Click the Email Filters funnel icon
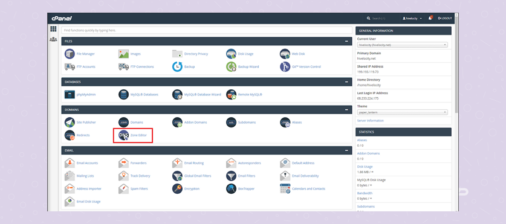 tap(232, 176)
